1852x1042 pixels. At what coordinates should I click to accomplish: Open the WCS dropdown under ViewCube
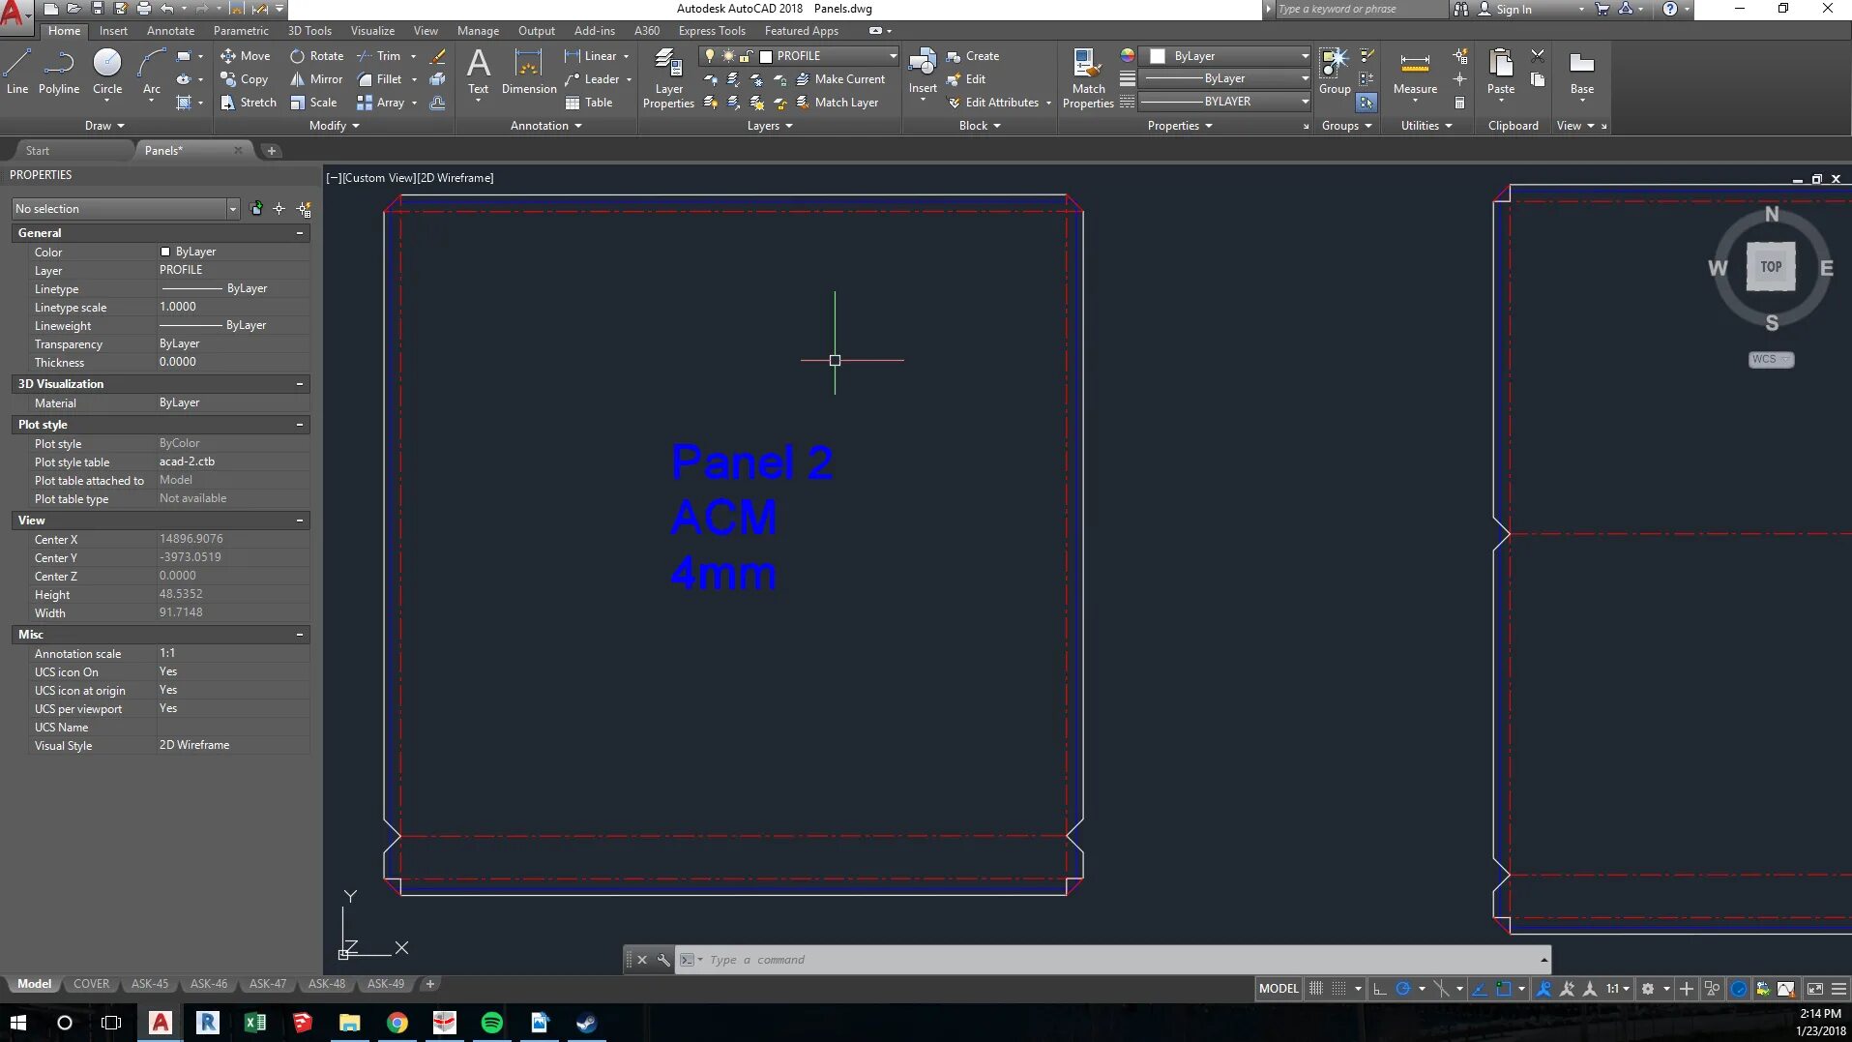tap(1771, 360)
